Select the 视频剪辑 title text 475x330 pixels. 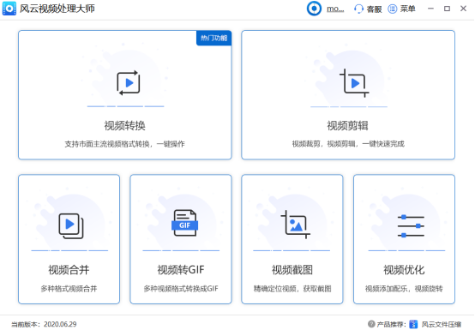[348, 126]
